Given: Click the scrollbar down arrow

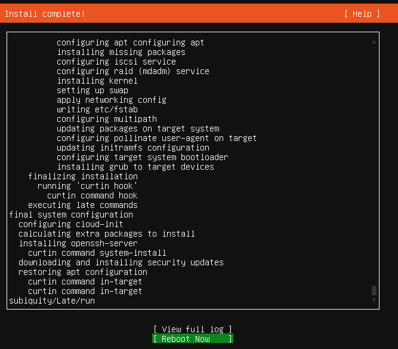Looking at the screenshot, I should (x=374, y=300).
